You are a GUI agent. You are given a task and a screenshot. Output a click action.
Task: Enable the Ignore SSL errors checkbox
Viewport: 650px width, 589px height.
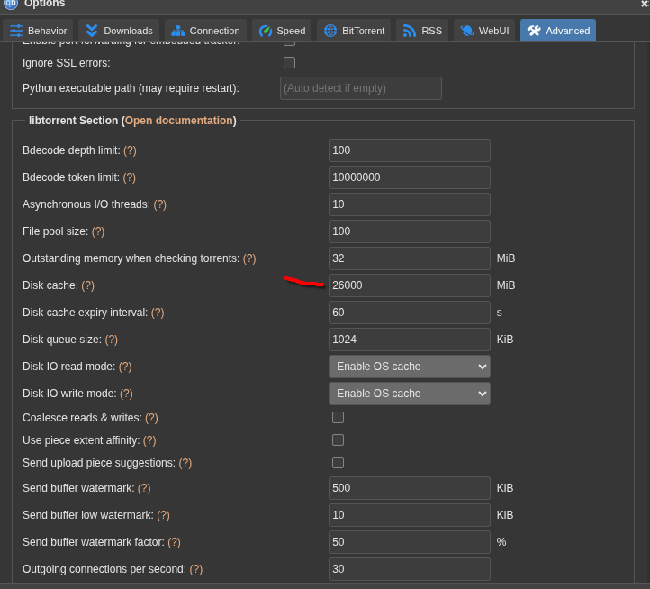(289, 63)
